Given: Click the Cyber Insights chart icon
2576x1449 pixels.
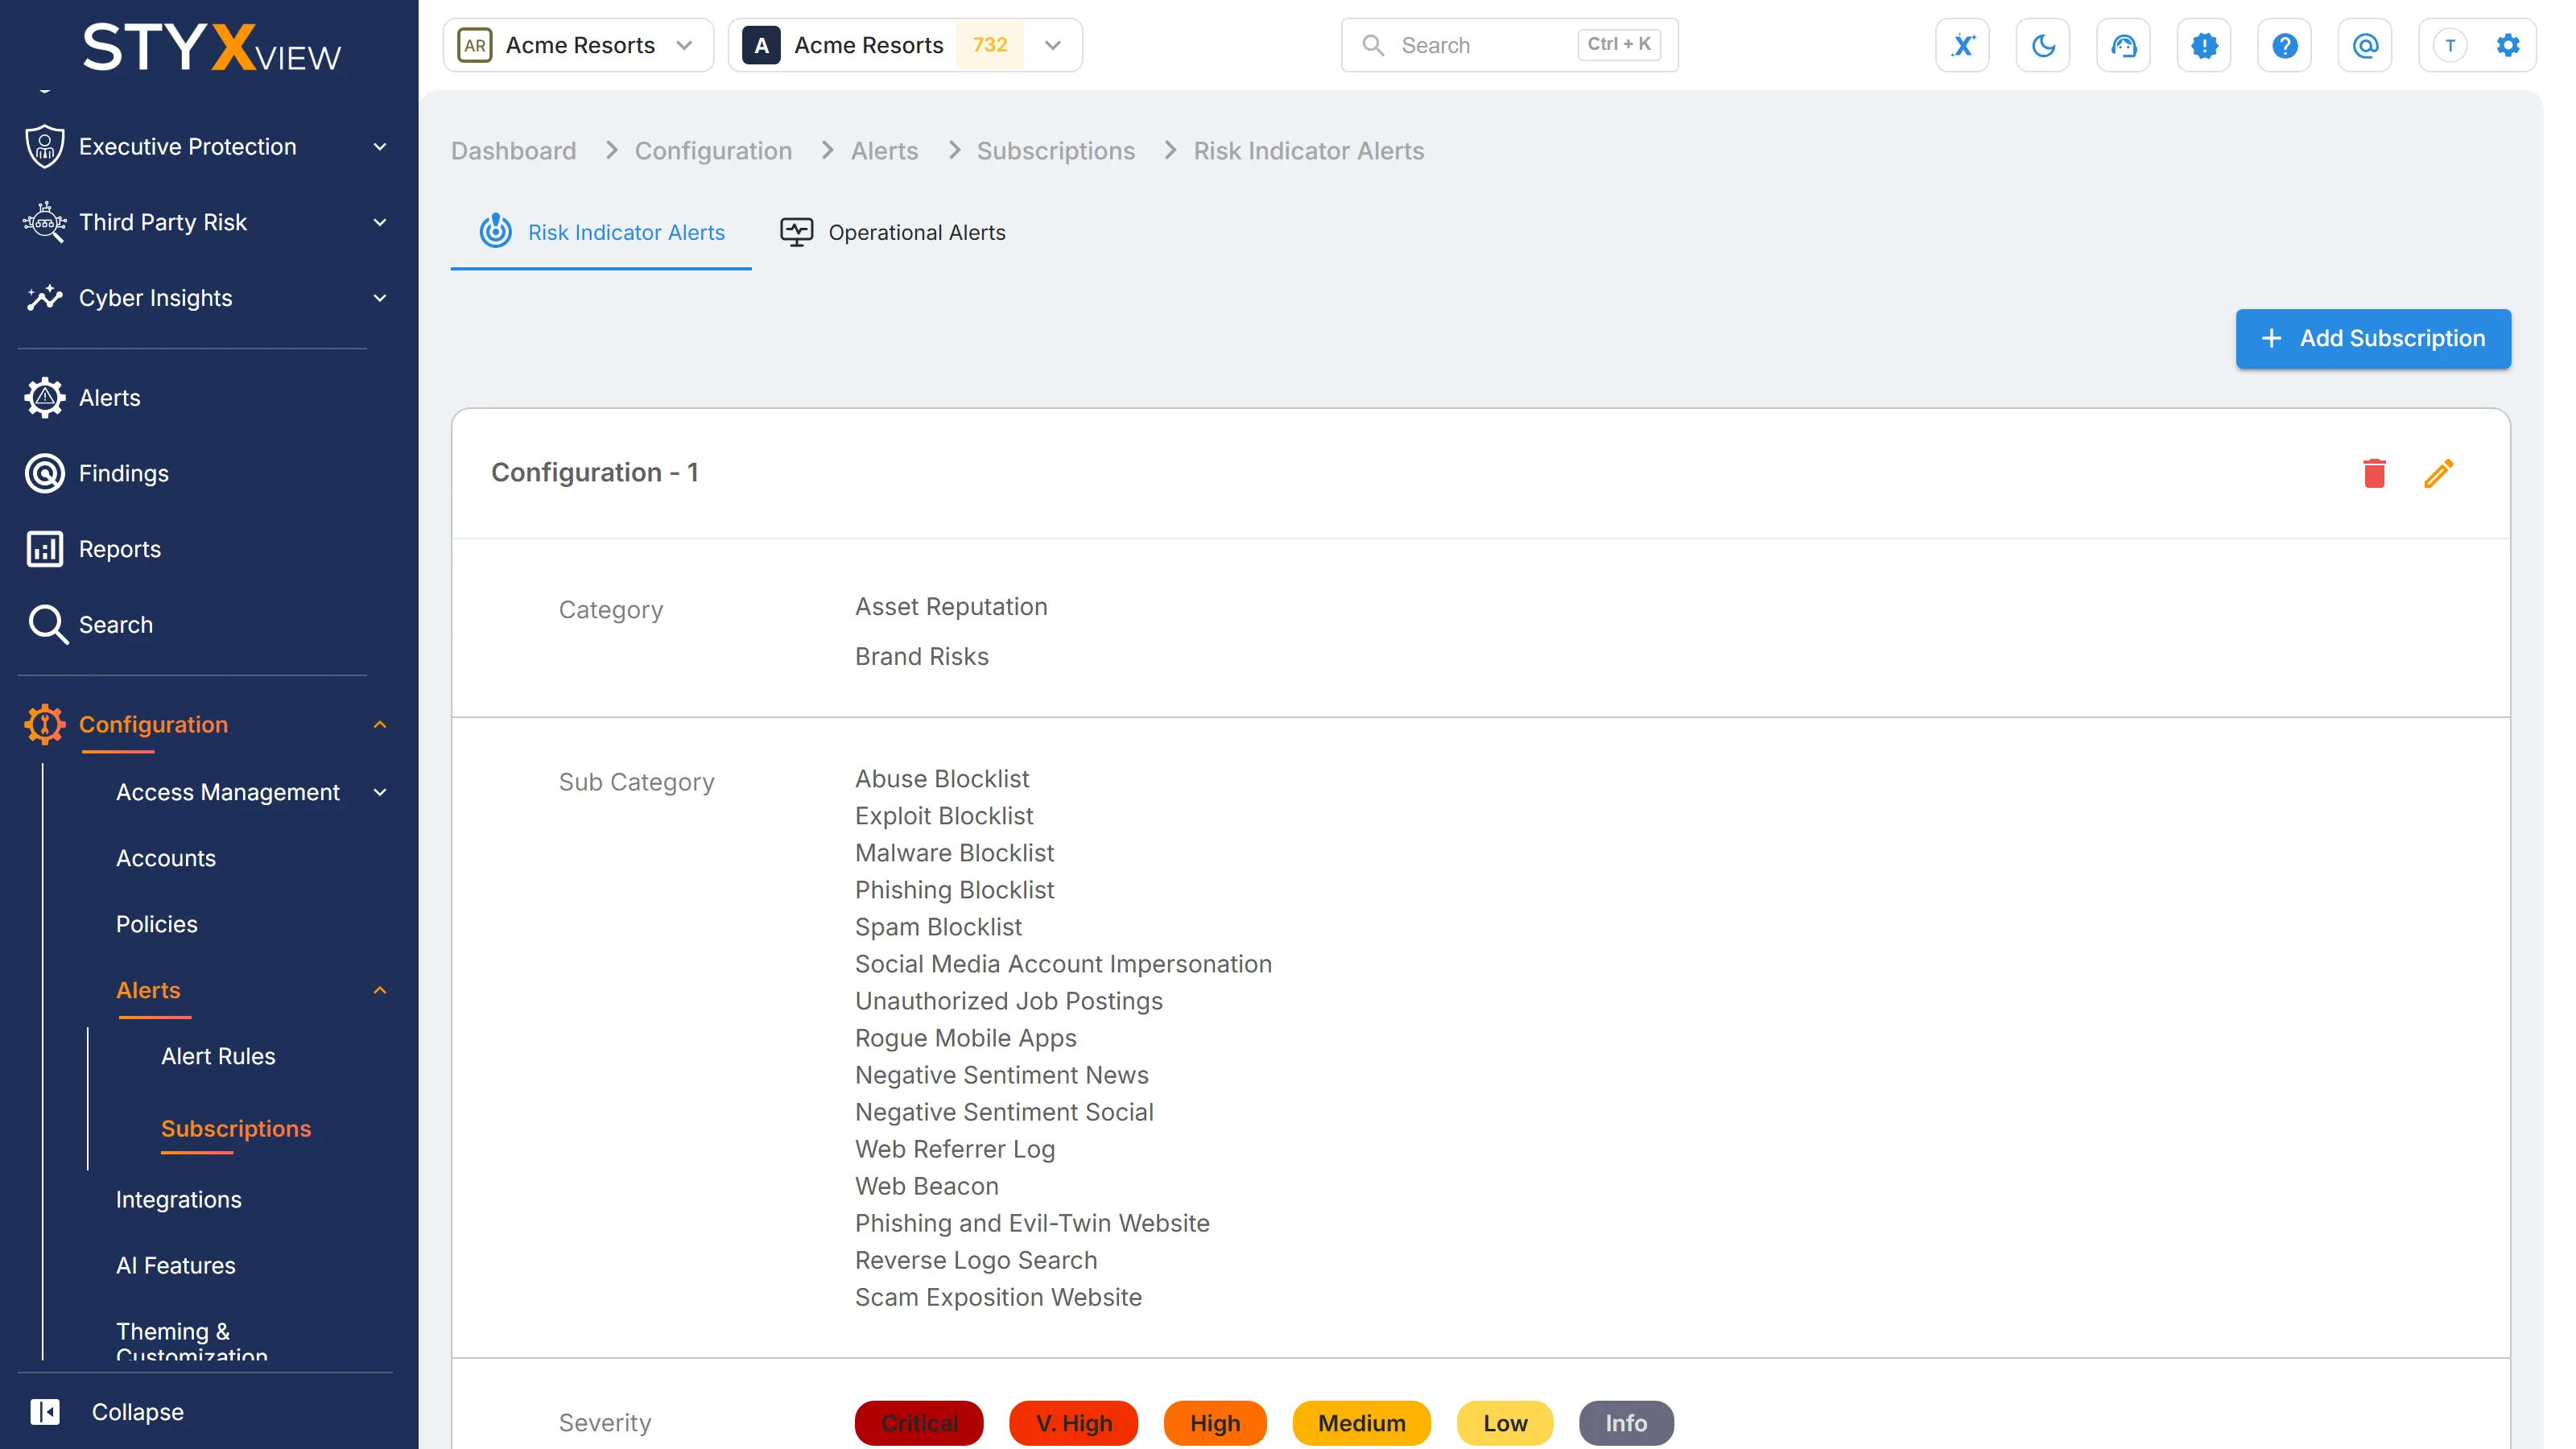Looking at the screenshot, I should pos(45,298).
